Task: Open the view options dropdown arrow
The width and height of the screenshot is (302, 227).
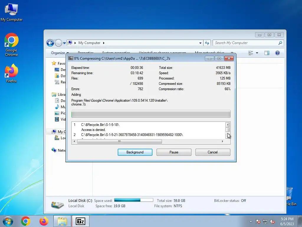Action: pyautogui.click(x=257, y=53)
